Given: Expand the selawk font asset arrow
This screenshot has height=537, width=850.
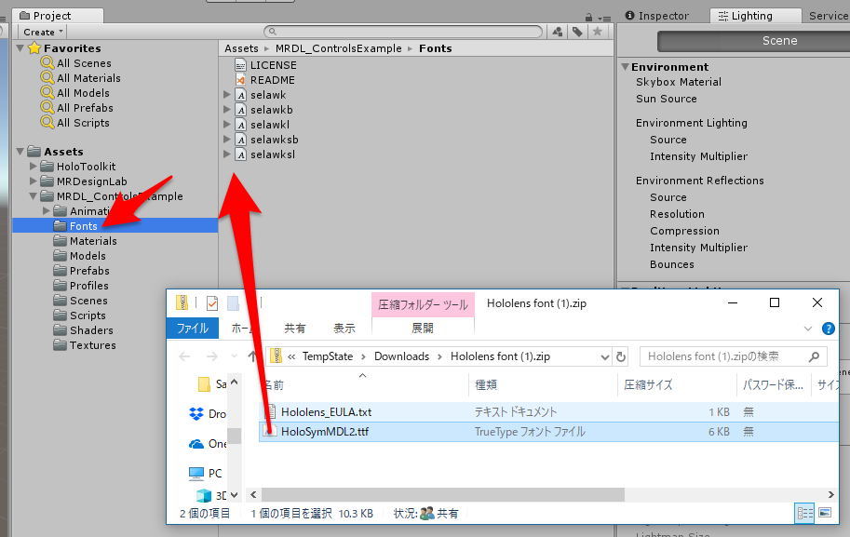Looking at the screenshot, I should 227,95.
